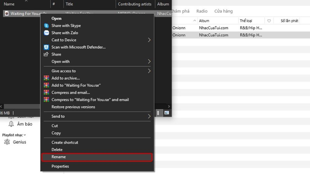The width and height of the screenshot is (310, 174).
Task: Select Rename from the context menu
Action: [x=97, y=157]
